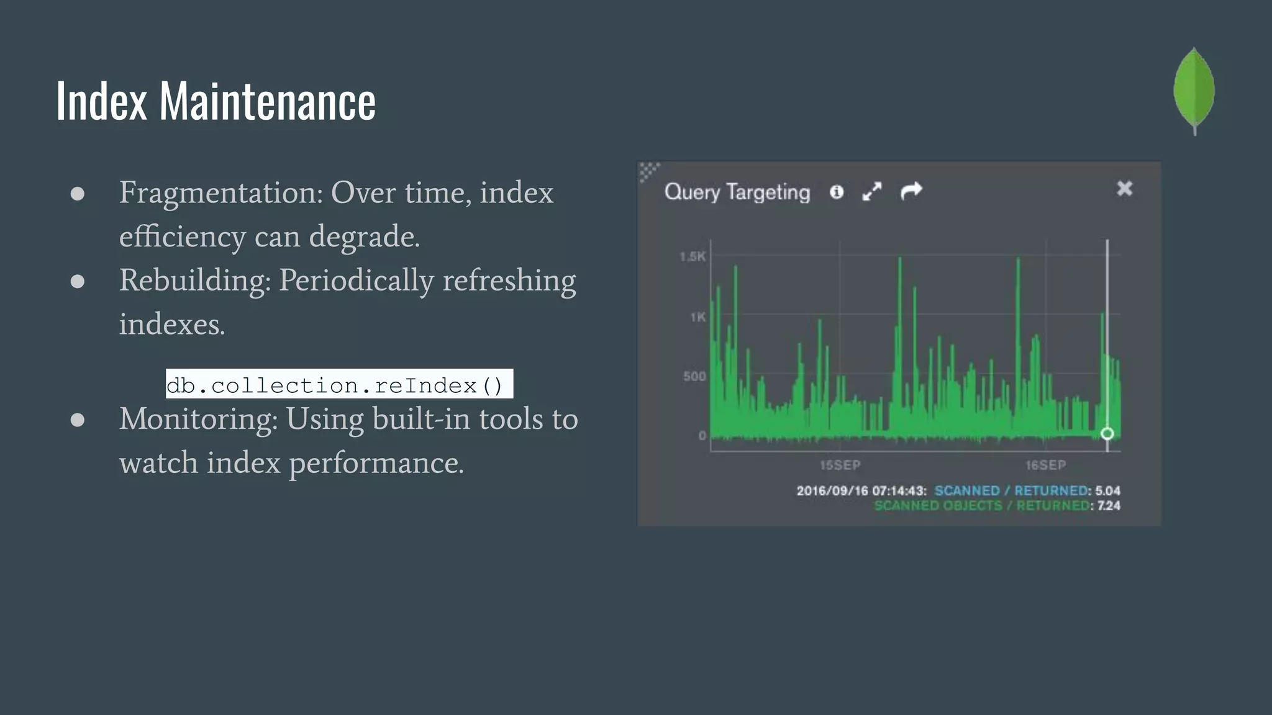Click the SCANNED / RETURNED blue legend label
1272x715 pixels.
click(x=1012, y=490)
